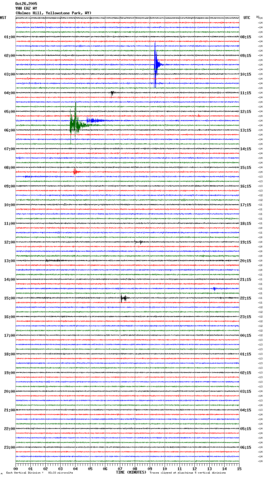Select the 23:00 MST time label
The width and height of the screenshot is (264, 477).
9,447
